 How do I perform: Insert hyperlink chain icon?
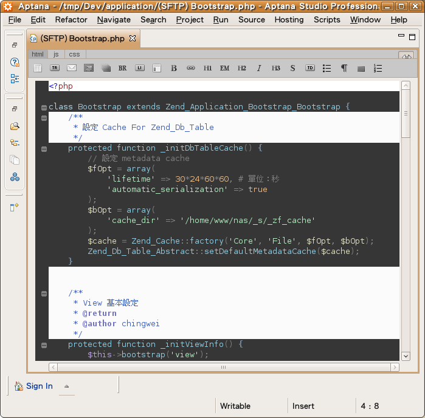click(x=191, y=68)
